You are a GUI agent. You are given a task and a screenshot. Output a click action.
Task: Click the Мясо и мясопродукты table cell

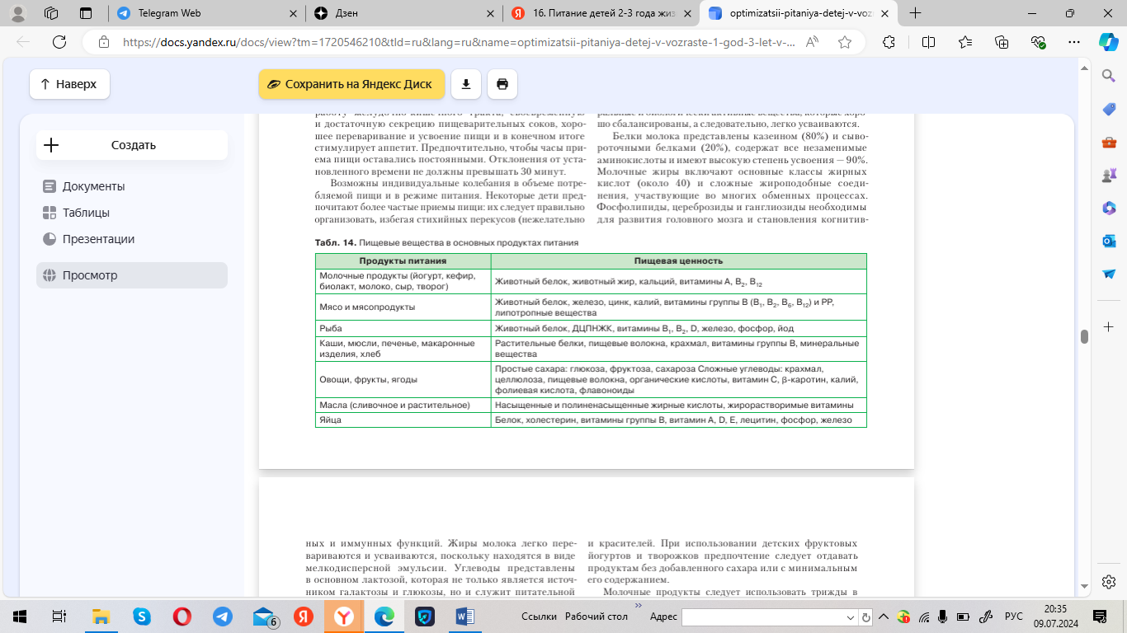(x=403, y=307)
